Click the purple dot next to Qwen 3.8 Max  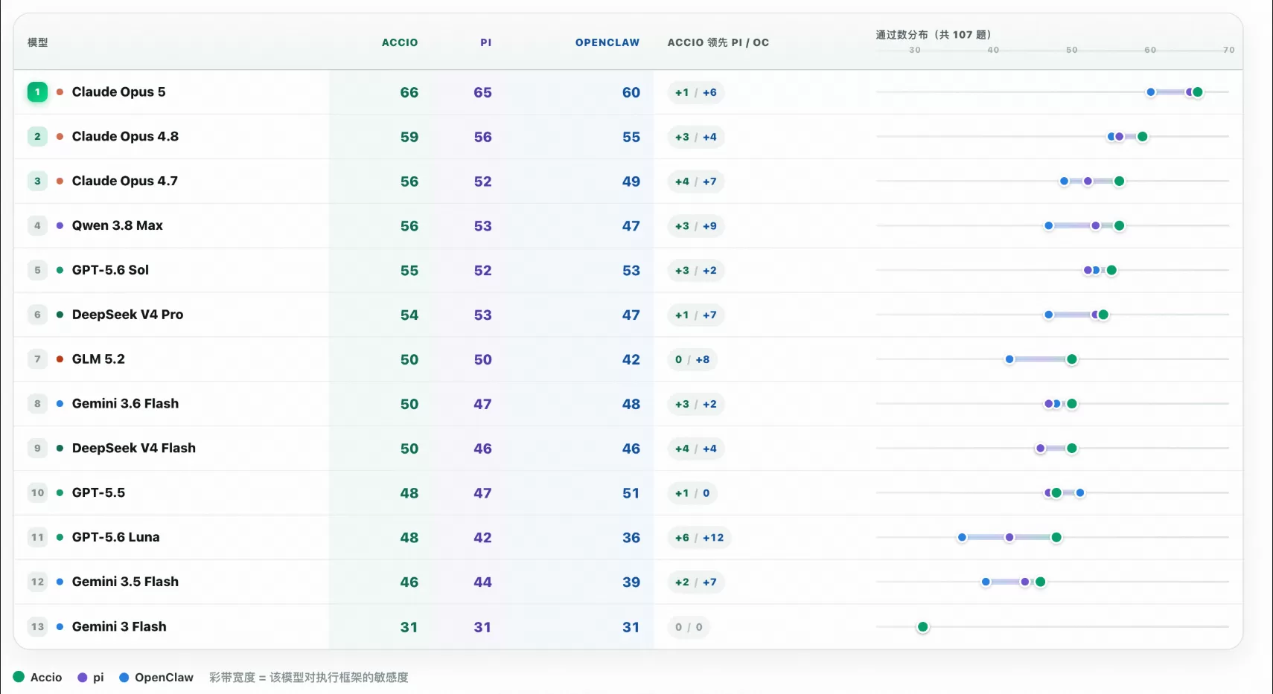60,225
